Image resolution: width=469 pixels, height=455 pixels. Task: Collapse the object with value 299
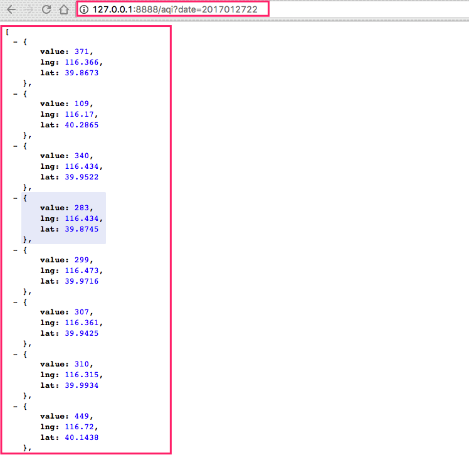point(15,250)
